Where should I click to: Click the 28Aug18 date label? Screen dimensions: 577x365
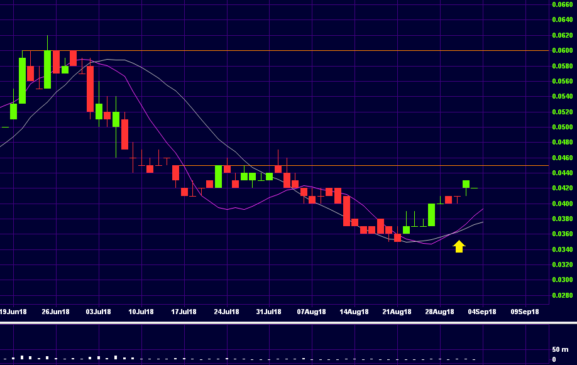pos(439,312)
